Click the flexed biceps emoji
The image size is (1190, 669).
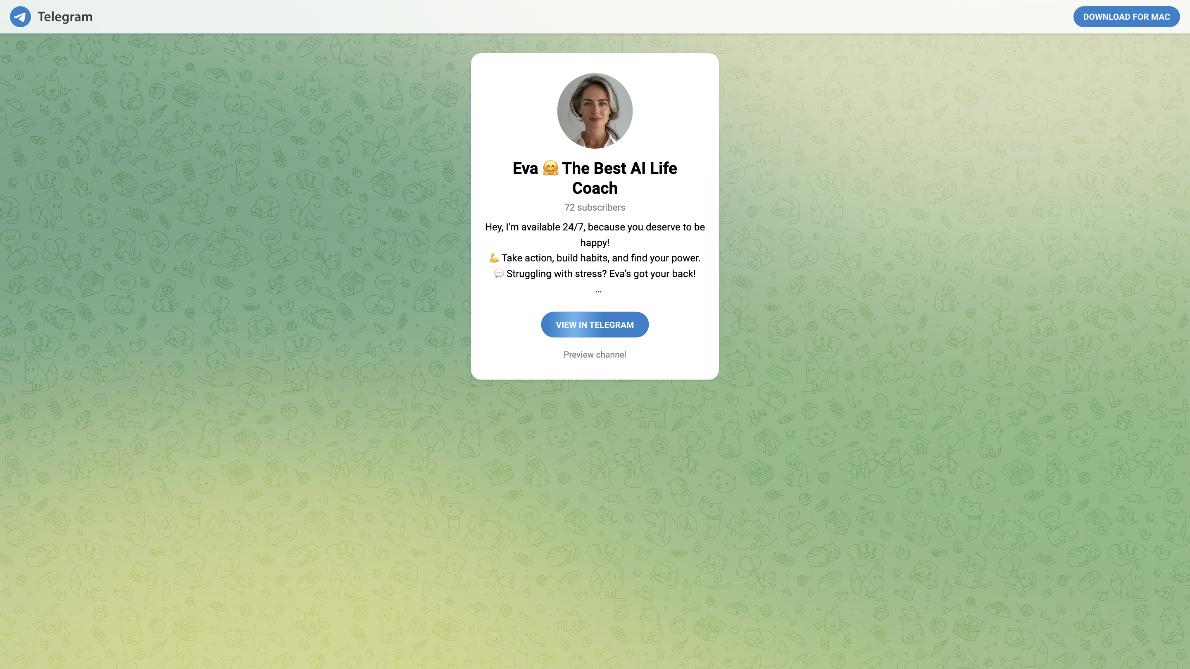(x=494, y=258)
